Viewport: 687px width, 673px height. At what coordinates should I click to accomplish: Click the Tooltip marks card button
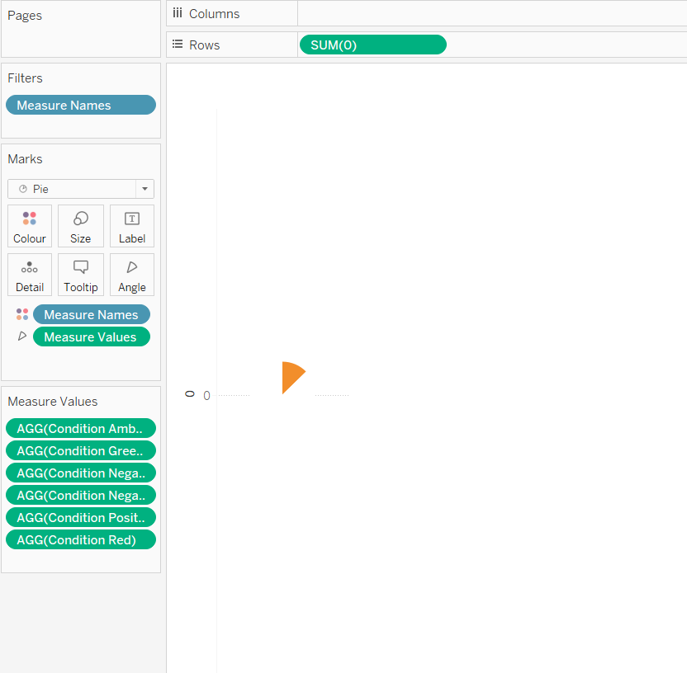click(81, 275)
